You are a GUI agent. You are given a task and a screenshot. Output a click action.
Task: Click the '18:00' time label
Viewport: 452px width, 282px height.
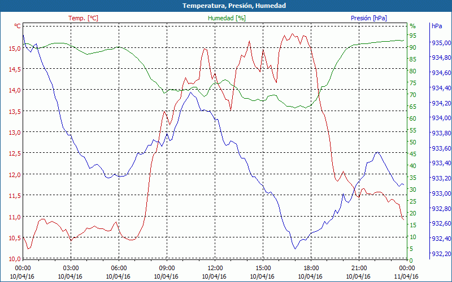click(x=311, y=268)
